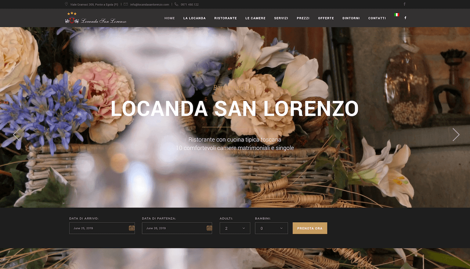Open the La Locanda menu item
This screenshot has width=470, height=269.
pos(195,18)
